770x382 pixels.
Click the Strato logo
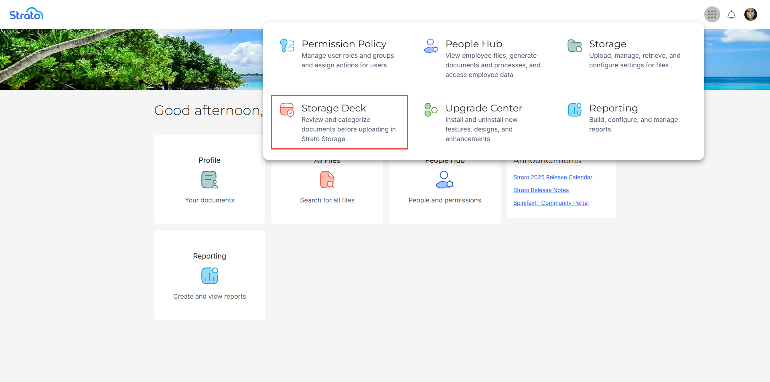point(26,14)
